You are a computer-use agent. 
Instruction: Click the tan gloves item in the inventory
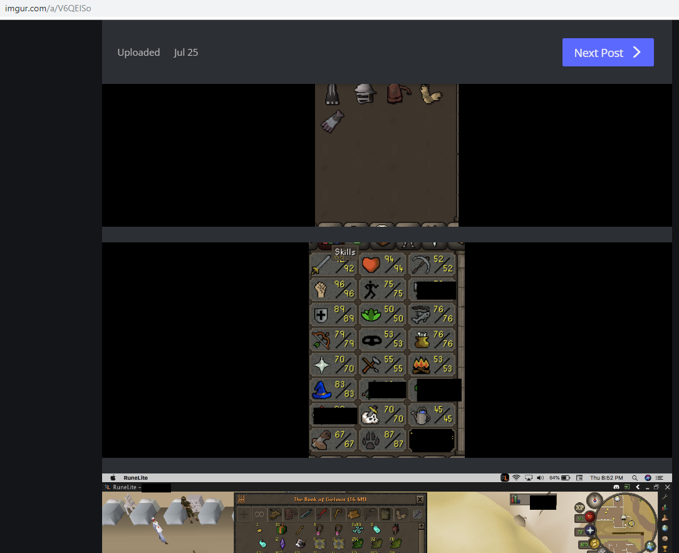(x=431, y=94)
